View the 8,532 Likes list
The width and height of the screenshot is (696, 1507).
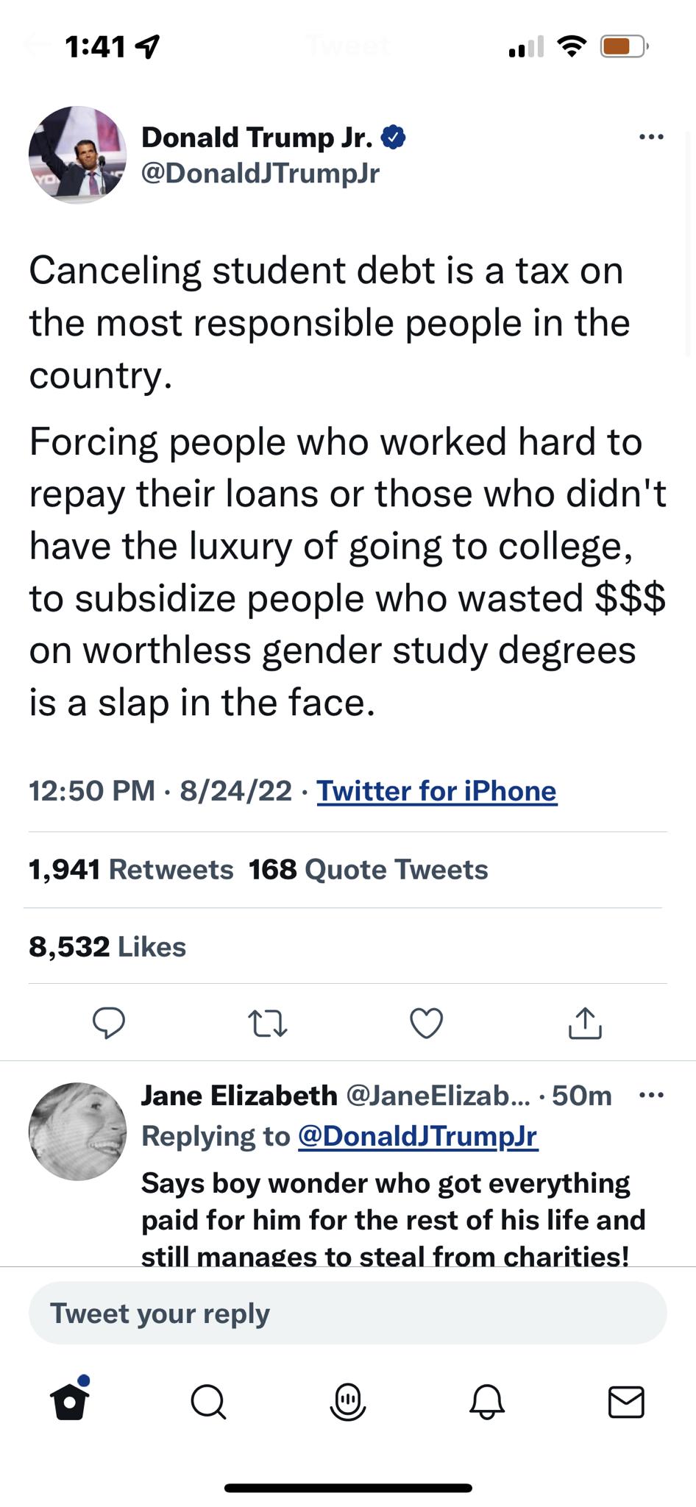107,947
